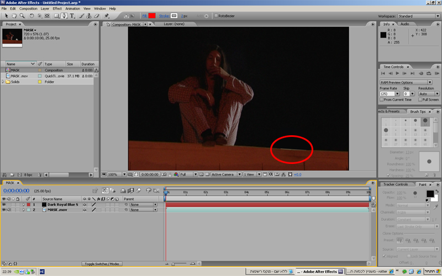Select the Zoom magnifier tool
This screenshot has width=442, height=276.
coord(23,16)
